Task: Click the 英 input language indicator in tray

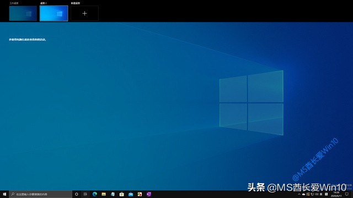Action: [x=321, y=194]
